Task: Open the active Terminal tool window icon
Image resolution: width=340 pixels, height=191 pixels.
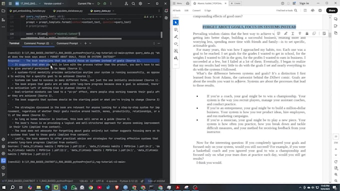Action: pyautogui.click(x=3, y=161)
